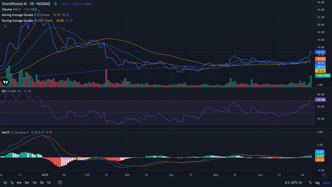The height and width of the screenshot is (187, 332).
Task: Click the green 119.155M volume axis tag
Action: (323, 75)
